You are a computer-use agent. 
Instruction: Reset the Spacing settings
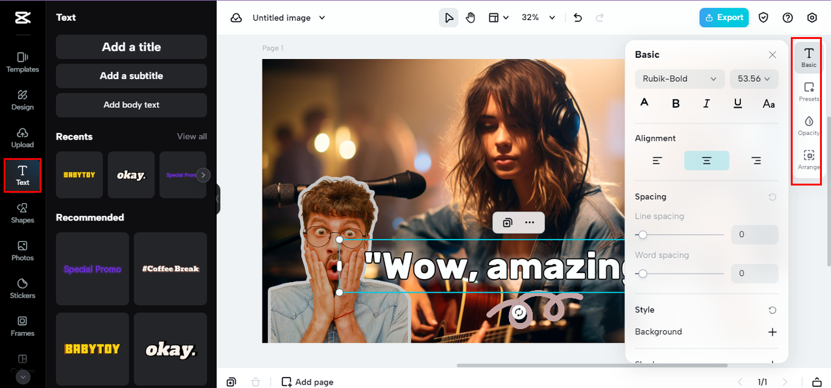coord(773,197)
